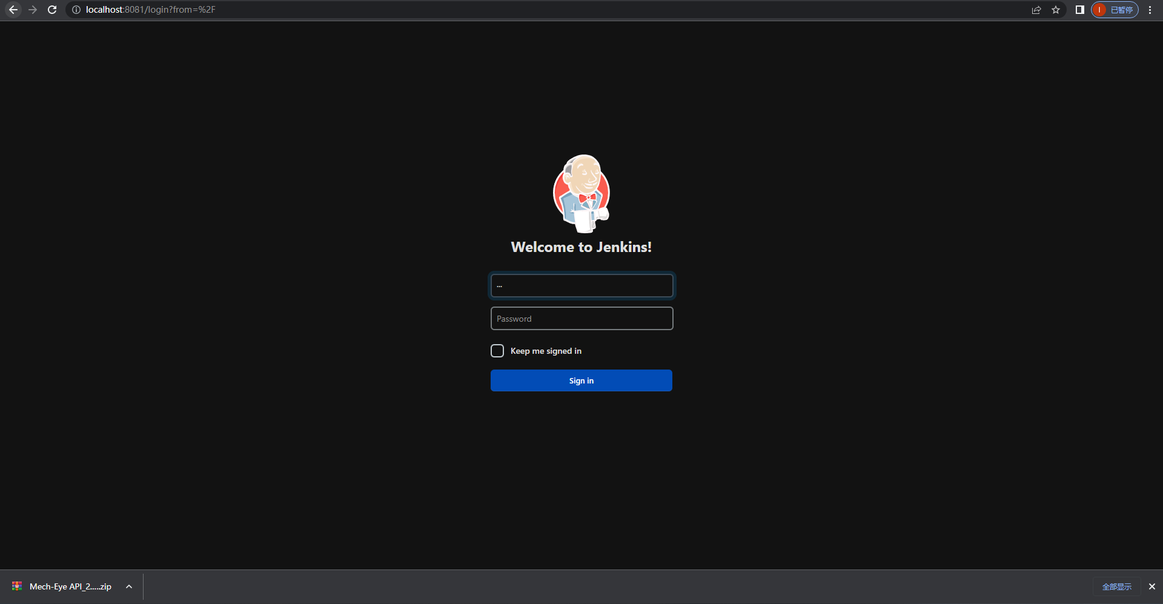Viewport: 1163px width, 604px height.
Task: Select the 全部显示 downloads entry
Action: pyautogui.click(x=1118, y=586)
